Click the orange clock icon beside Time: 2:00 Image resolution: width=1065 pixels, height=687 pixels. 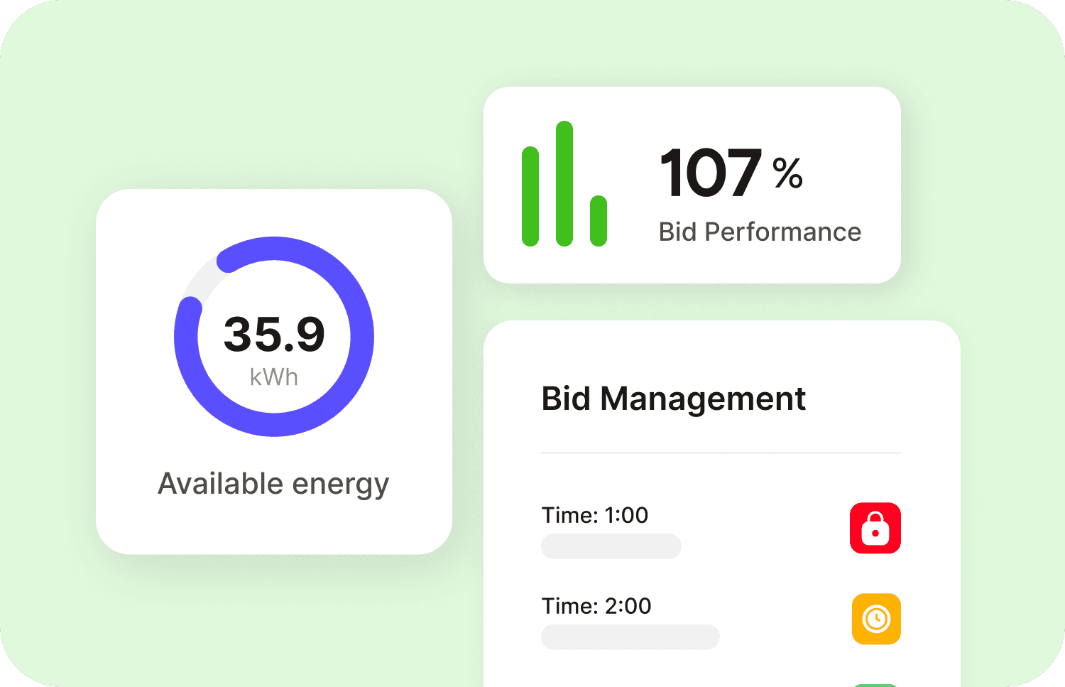[876, 619]
